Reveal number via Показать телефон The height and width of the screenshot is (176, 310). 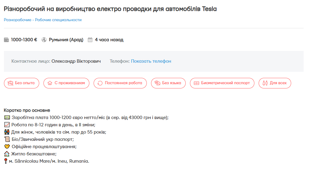[151, 61]
